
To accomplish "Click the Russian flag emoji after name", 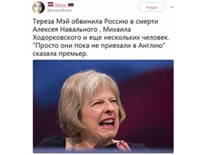I will (x=71, y=5).
